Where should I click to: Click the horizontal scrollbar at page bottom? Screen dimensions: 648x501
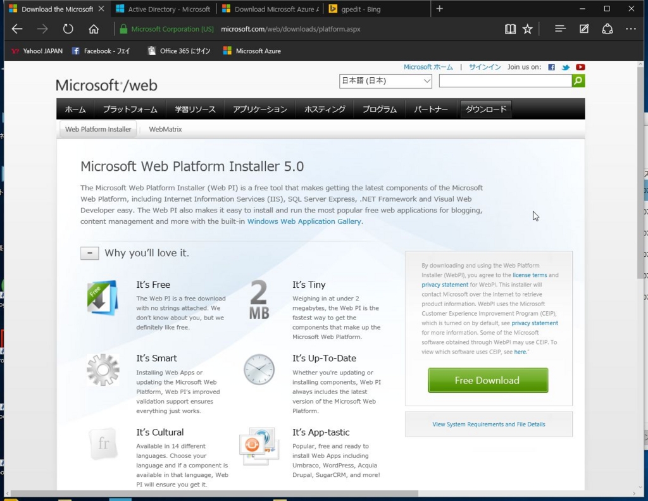pyautogui.click(x=215, y=493)
